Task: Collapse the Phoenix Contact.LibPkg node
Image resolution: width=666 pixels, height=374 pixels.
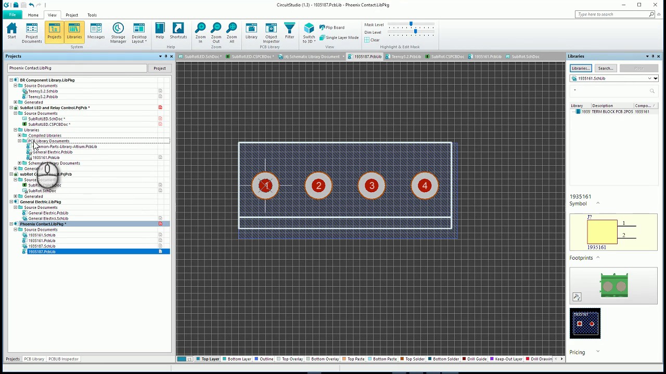Action: pyautogui.click(x=11, y=224)
